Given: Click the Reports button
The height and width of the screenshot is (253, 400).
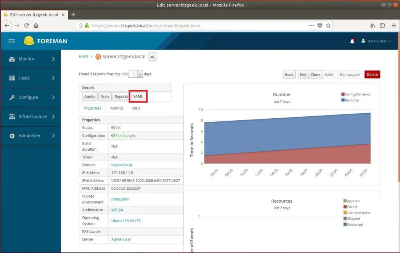Looking at the screenshot, I should pos(121,96).
